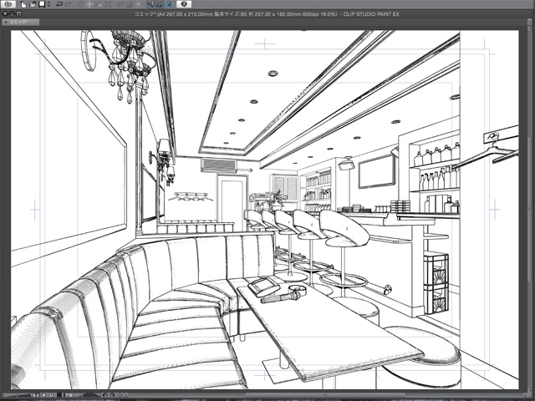Adjust the canvas rotation slider
The image size is (535, 401).
(91, 395)
